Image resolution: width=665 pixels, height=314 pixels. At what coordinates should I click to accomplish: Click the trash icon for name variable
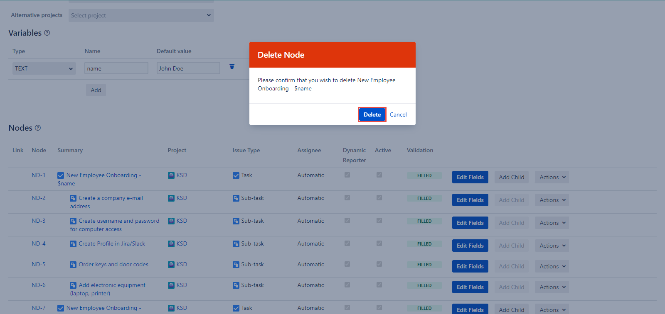point(232,66)
